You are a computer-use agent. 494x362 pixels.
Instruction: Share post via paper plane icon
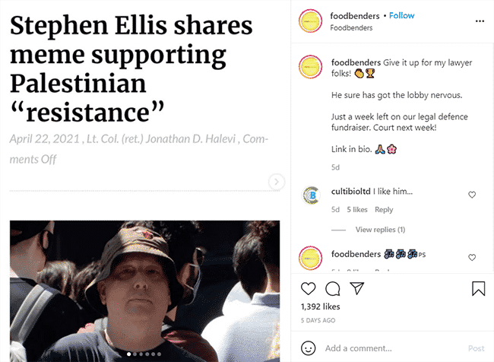(357, 288)
